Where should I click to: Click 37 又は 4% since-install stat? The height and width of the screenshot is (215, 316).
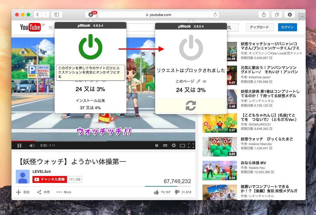(x=90, y=108)
